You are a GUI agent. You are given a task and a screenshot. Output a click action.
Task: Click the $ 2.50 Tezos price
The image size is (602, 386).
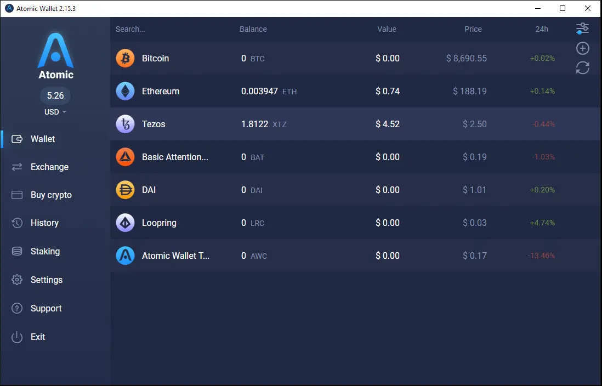[x=475, y=124]
